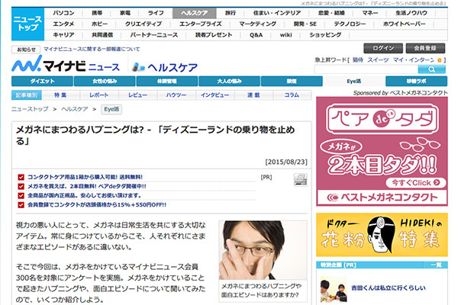Screen dimensions: 458x305
Task: Click Eye活 breadcrumb tag
Action: (111, 109)
